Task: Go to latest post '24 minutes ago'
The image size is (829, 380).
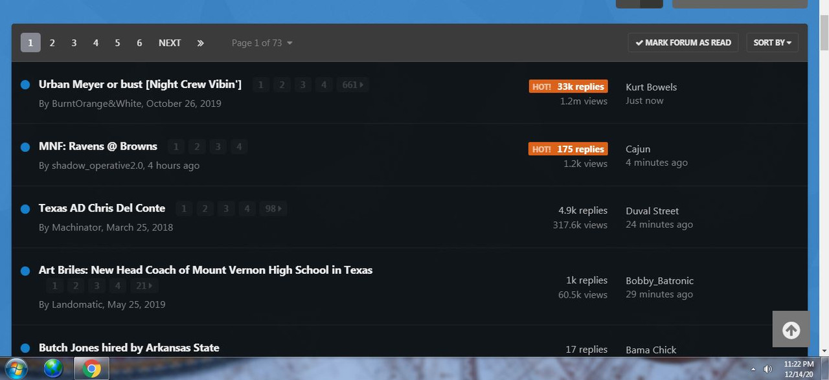Action: pos(659,225)
